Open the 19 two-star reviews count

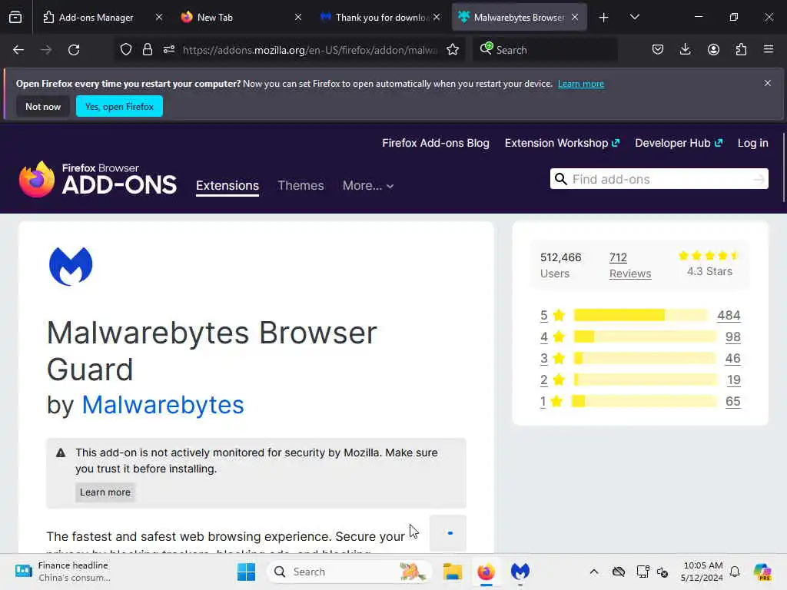tap(734, 380)
